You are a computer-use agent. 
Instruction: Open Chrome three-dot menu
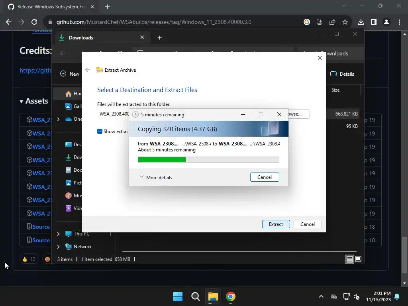pos(399,22)
